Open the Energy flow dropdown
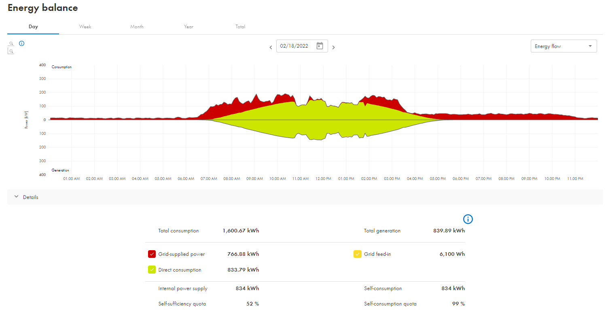The image size is (608, 318). point(564,46)
